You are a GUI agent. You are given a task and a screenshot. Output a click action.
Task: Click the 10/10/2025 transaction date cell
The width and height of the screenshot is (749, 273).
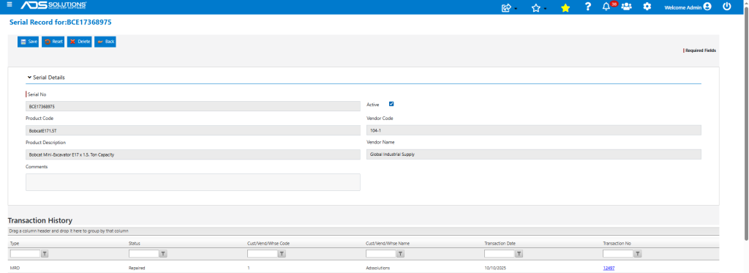[x=494, y=268]
